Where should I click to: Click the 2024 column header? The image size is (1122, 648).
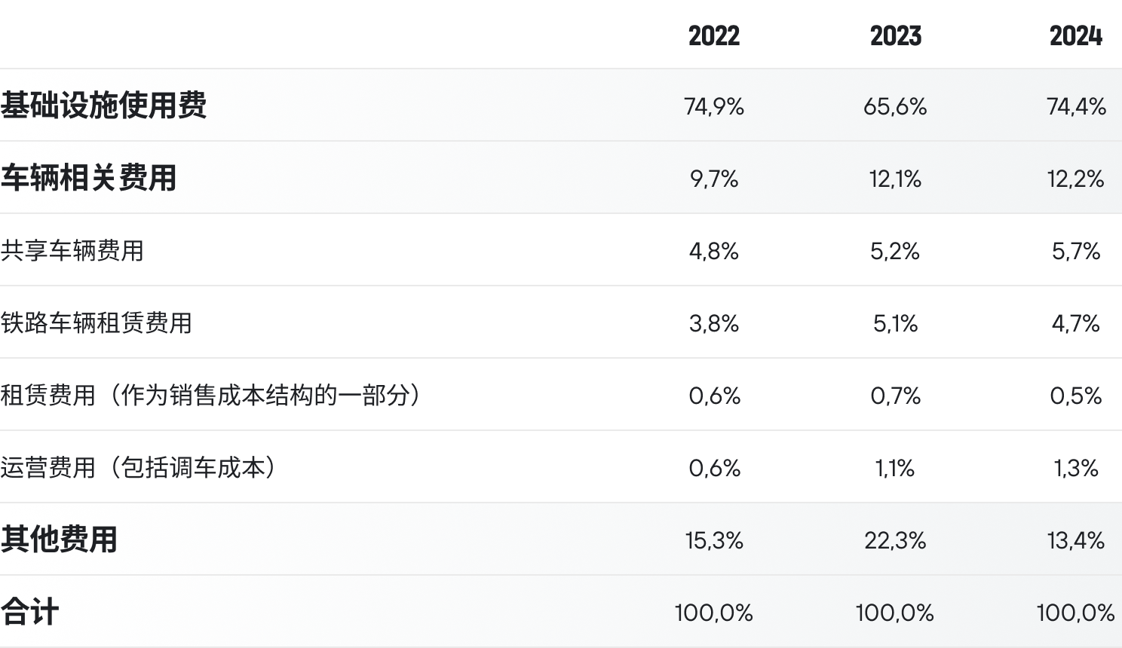click(1076, 35)
